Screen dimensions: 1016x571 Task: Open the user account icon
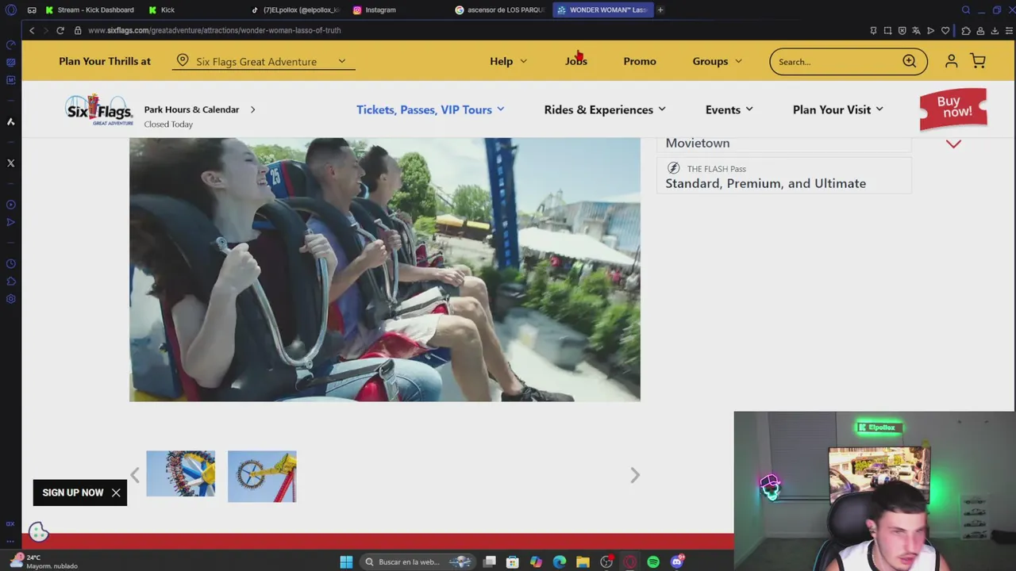pos(951,61)
